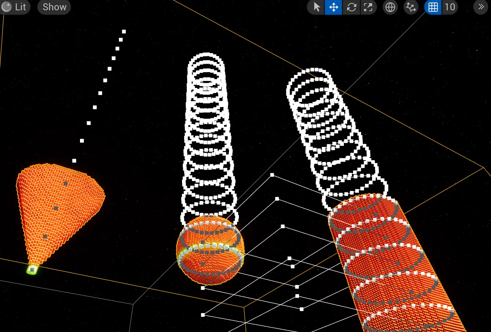Disable grid snapping toggle

433,7
